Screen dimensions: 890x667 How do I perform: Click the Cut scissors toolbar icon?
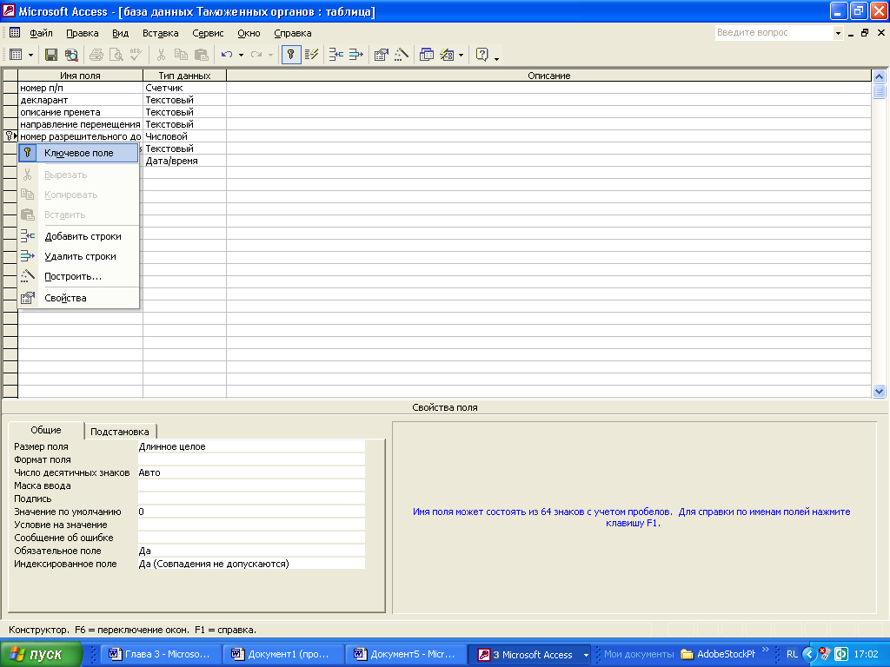pyautogui.click(x=161, y=55)
